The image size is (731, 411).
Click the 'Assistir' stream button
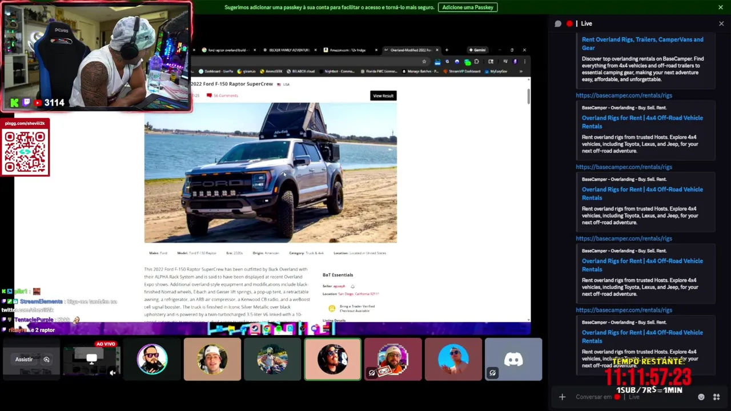(24, 360)
